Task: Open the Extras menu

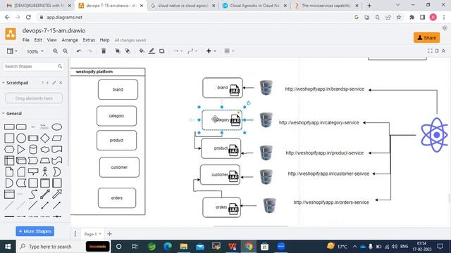Action: pos(89,40)
